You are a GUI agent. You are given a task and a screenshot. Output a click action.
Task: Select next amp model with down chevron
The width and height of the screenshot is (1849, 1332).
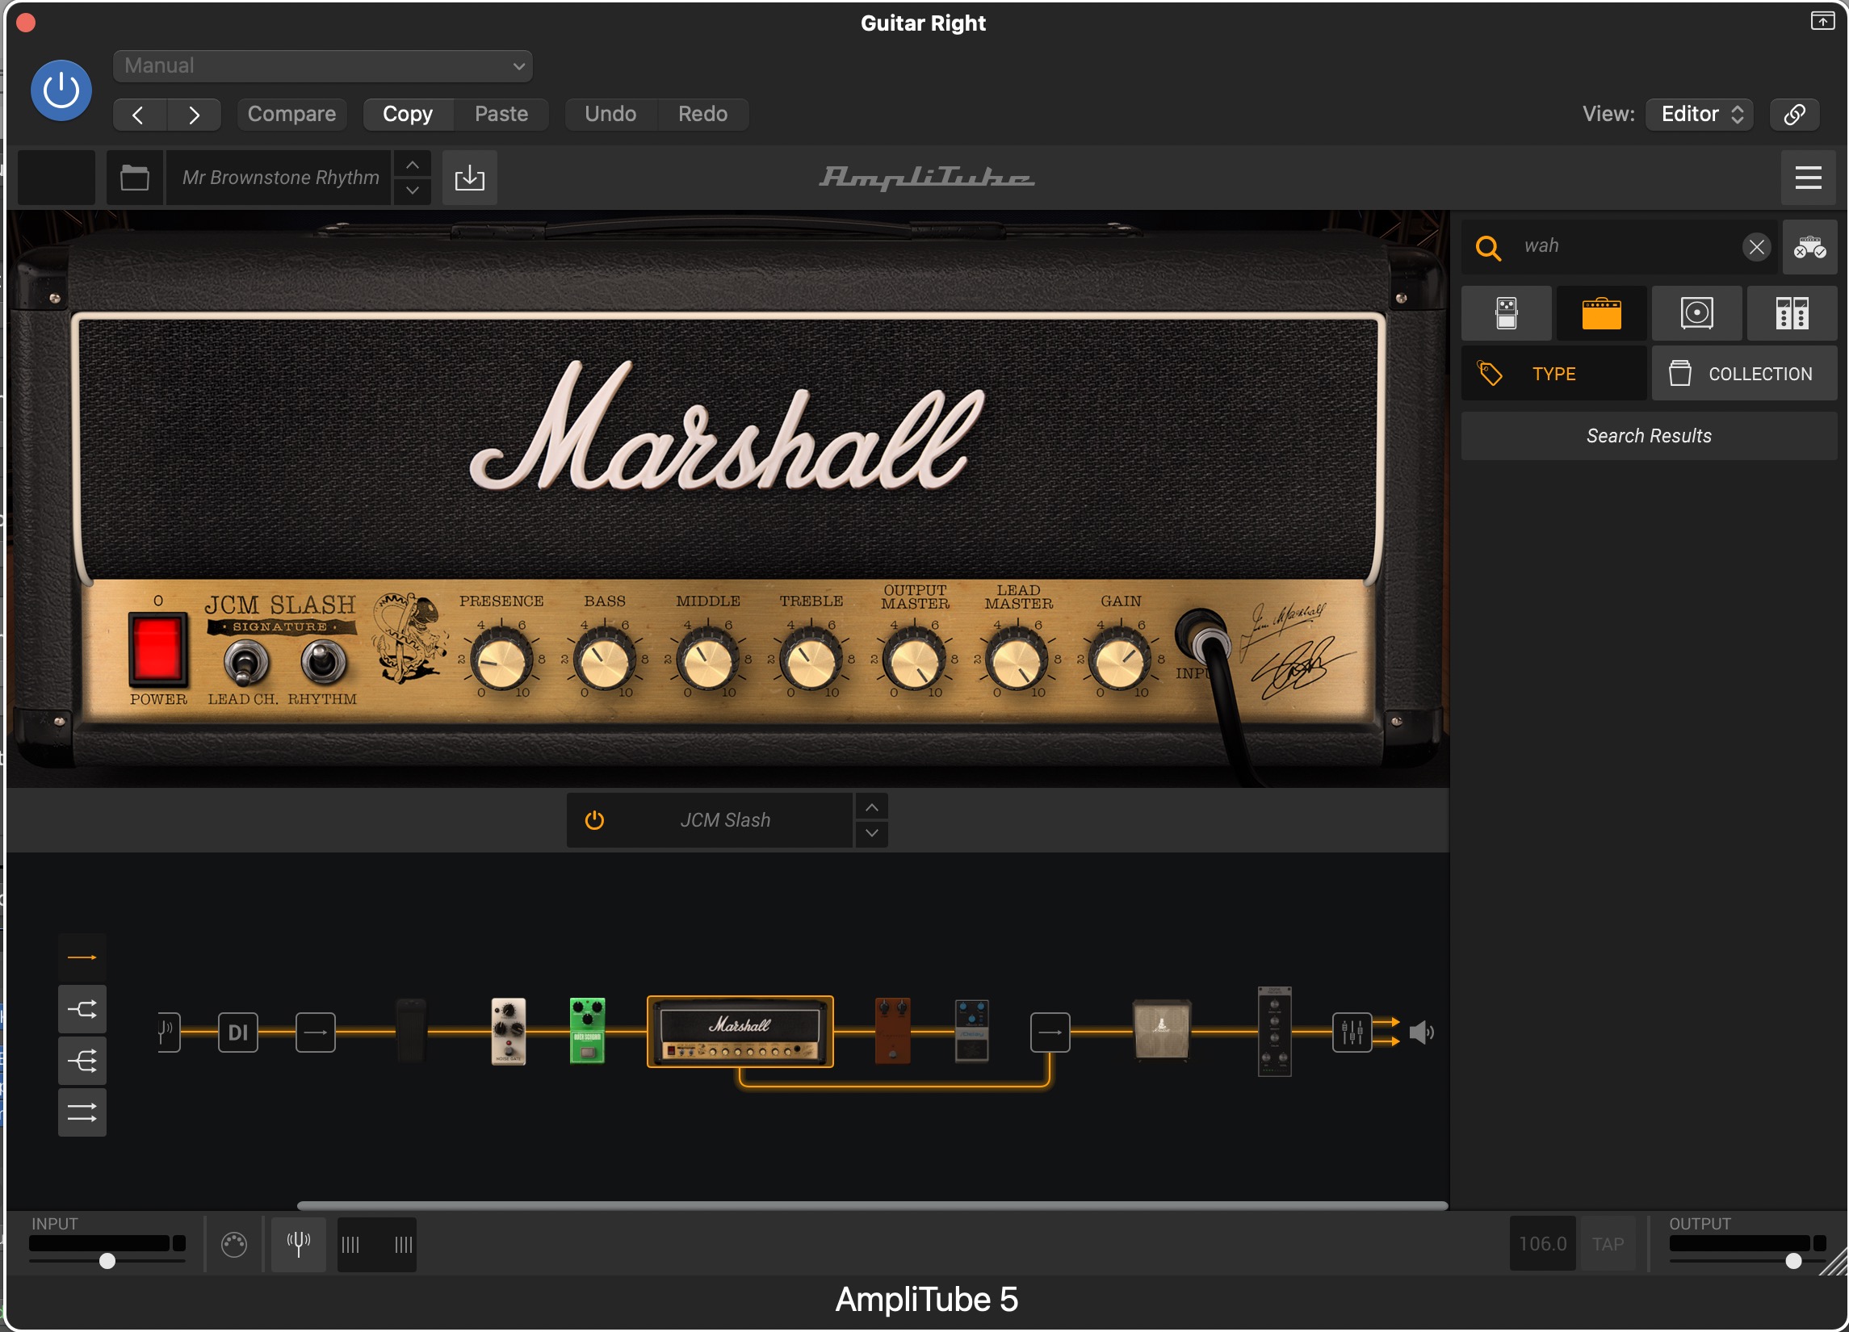pyautogui.click(x=871, y=833)
